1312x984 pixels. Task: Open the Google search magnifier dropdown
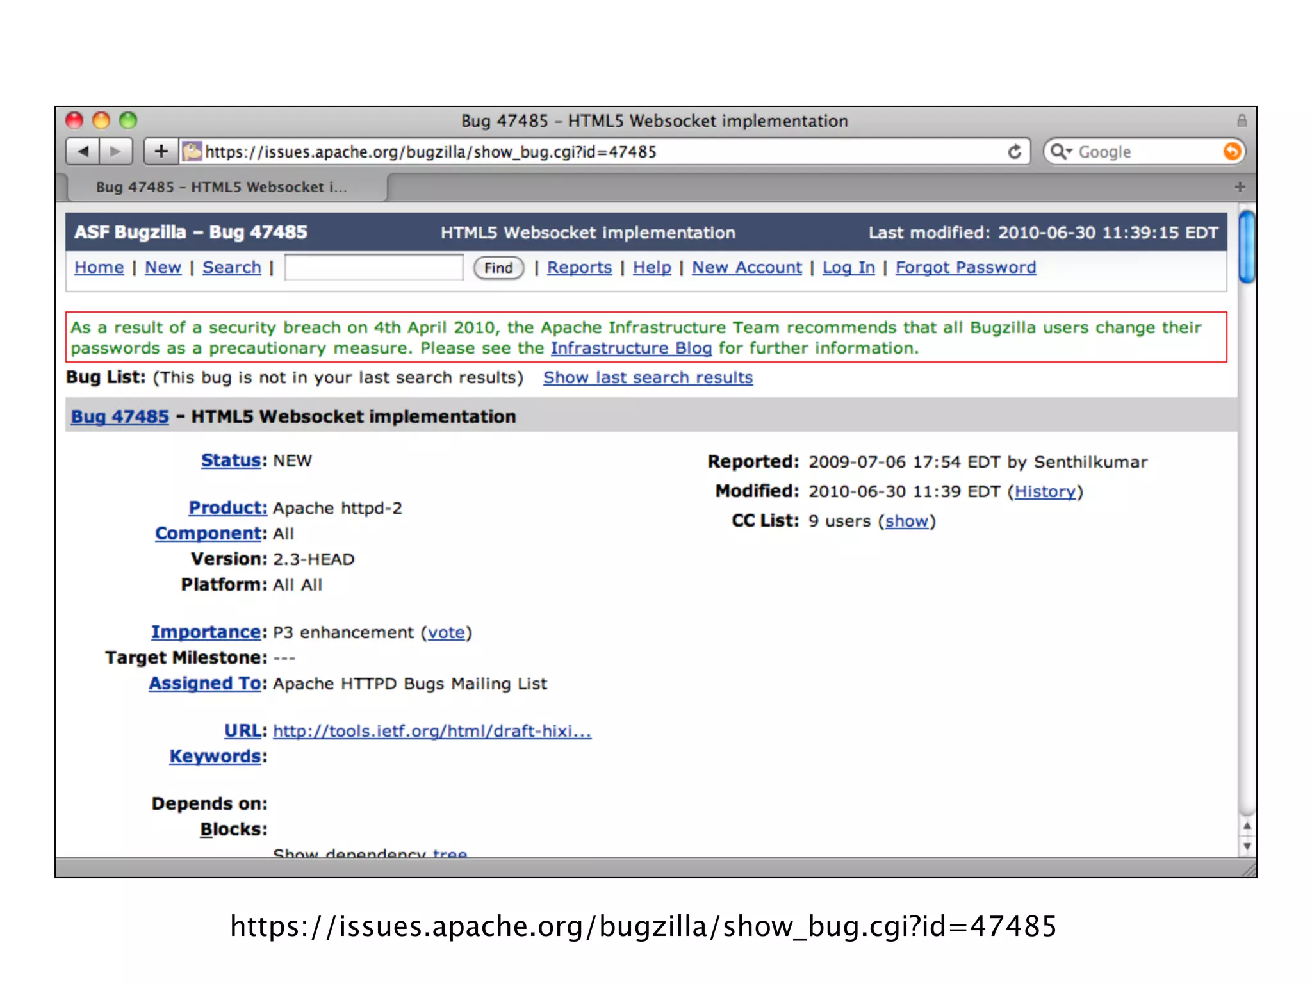[1062, 152]
